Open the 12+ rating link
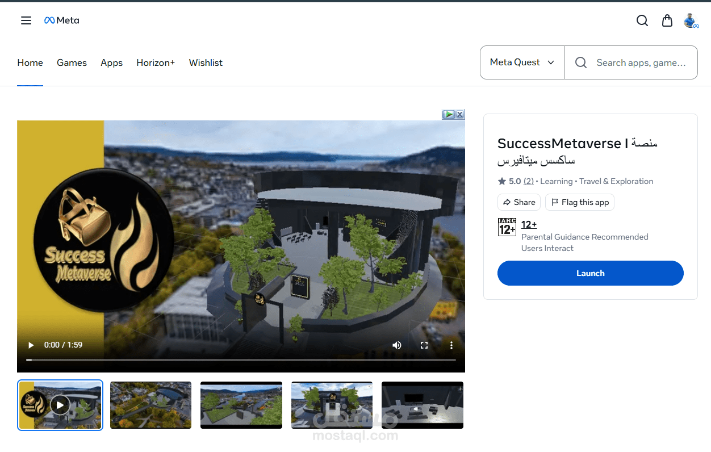The width and height of the screenshot is (711, 452). tap(529, 225)
